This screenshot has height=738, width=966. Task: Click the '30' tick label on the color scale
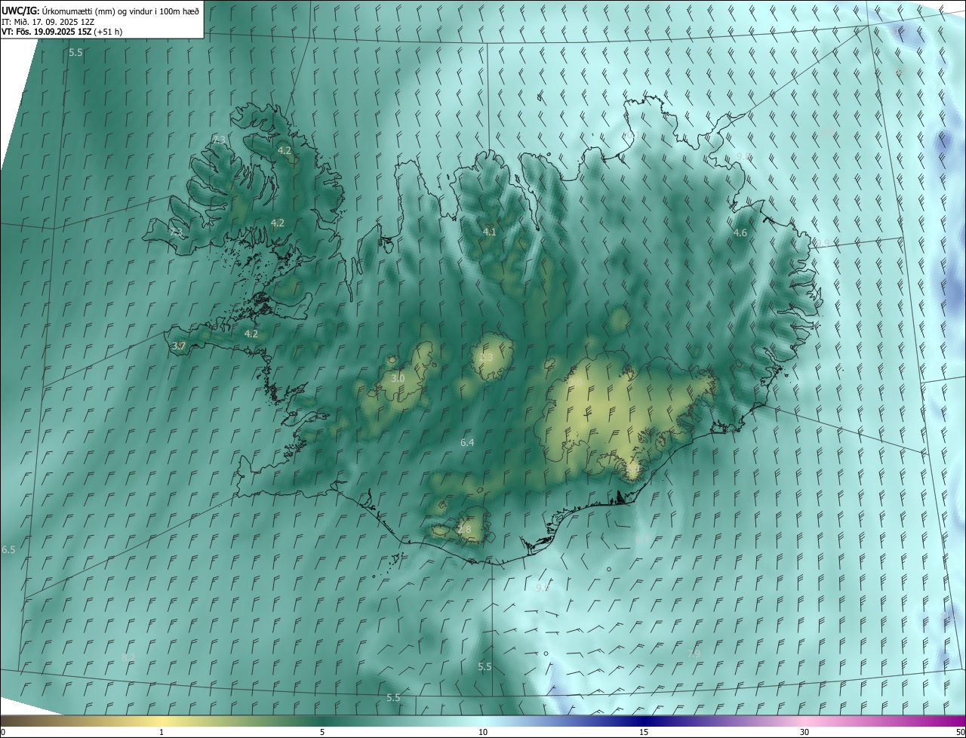(x=804, y=733)
